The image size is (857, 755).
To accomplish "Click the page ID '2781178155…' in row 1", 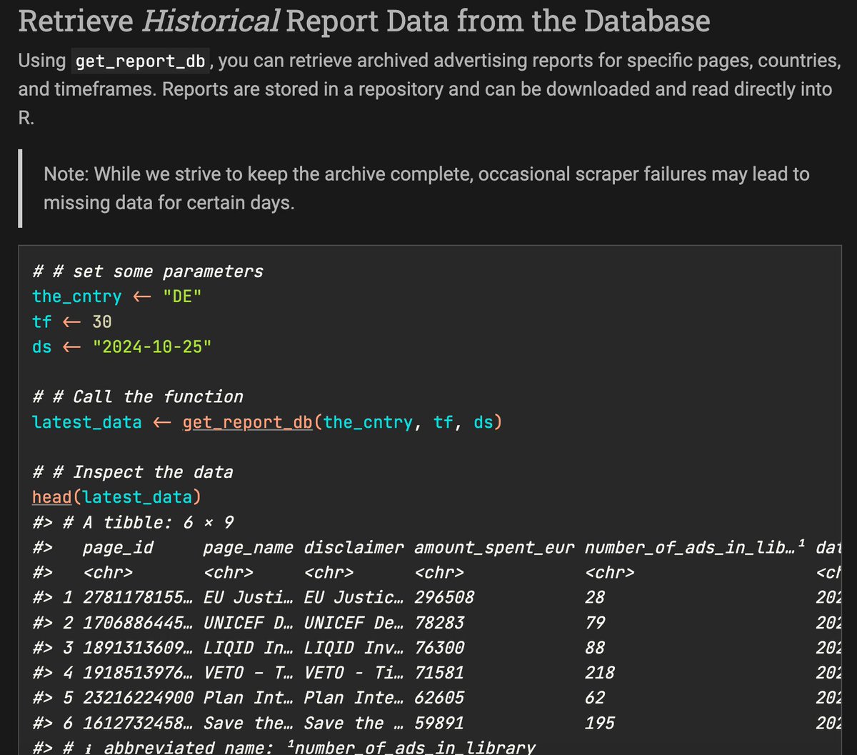I will point(138,597).
